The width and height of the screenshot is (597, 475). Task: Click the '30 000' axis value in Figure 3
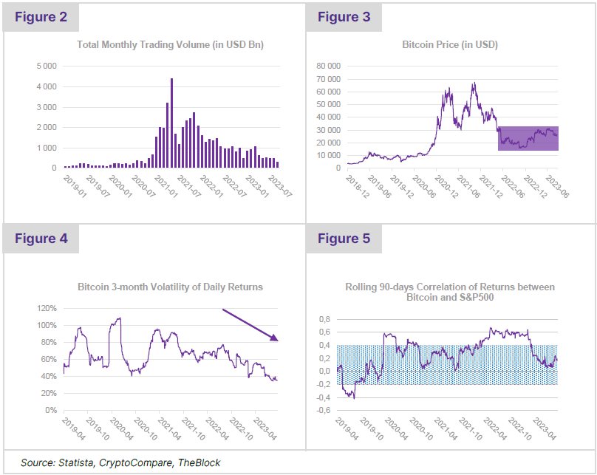pyautogui.click(x=328, y=130)
